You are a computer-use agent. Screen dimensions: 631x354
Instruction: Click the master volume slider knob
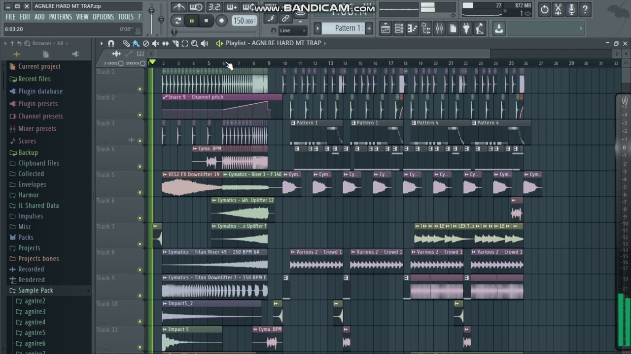(151, 10)
